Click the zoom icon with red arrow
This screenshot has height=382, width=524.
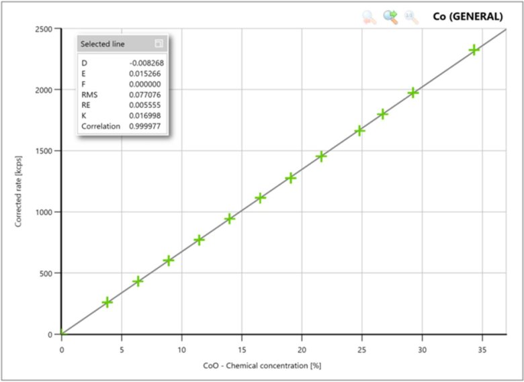(x=369, y=17)
